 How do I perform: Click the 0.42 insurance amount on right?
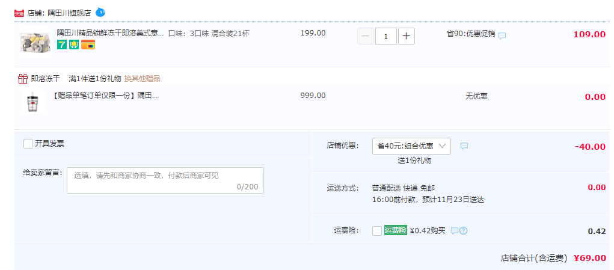point(597,231)
